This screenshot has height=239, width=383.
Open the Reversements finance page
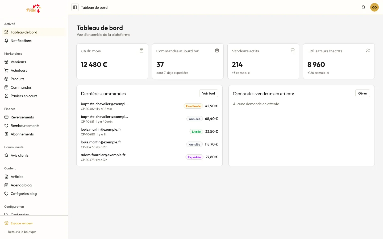[x=34, y=117]
